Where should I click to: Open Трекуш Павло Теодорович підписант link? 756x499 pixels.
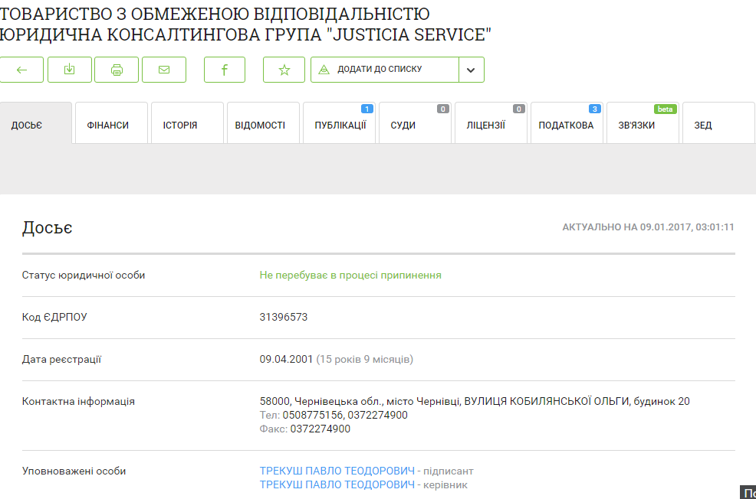click(x=337, y=471)
